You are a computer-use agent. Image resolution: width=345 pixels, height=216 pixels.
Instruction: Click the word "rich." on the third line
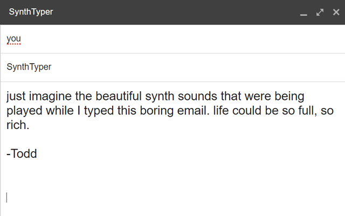(x=18, y=125)
